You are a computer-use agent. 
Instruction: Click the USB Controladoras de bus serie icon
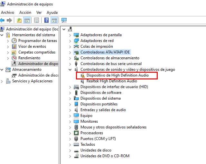pyautogui.click(x=76, y=64)
